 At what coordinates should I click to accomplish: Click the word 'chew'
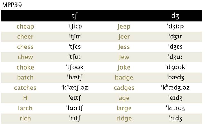coord(25,57)
